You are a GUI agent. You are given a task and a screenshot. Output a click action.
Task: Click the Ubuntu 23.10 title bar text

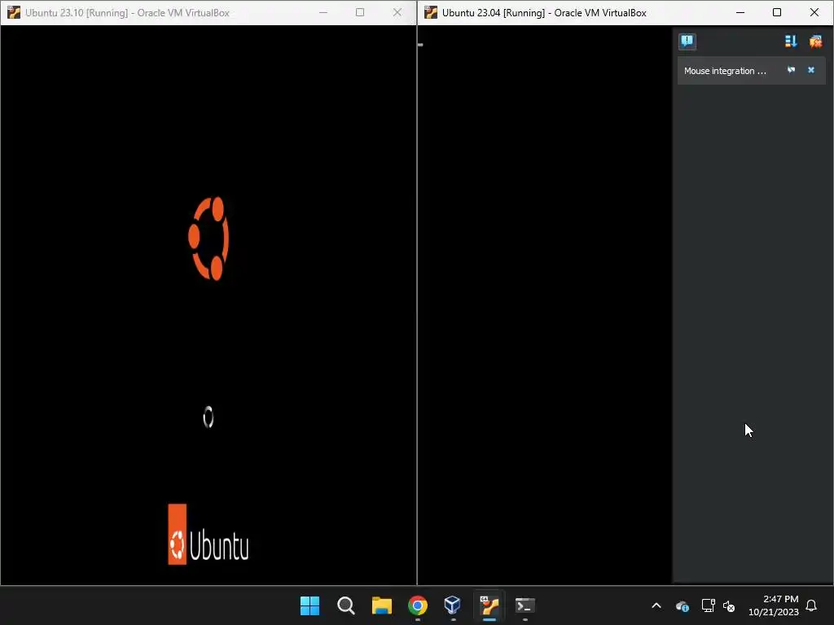click(x=127, y=13)
